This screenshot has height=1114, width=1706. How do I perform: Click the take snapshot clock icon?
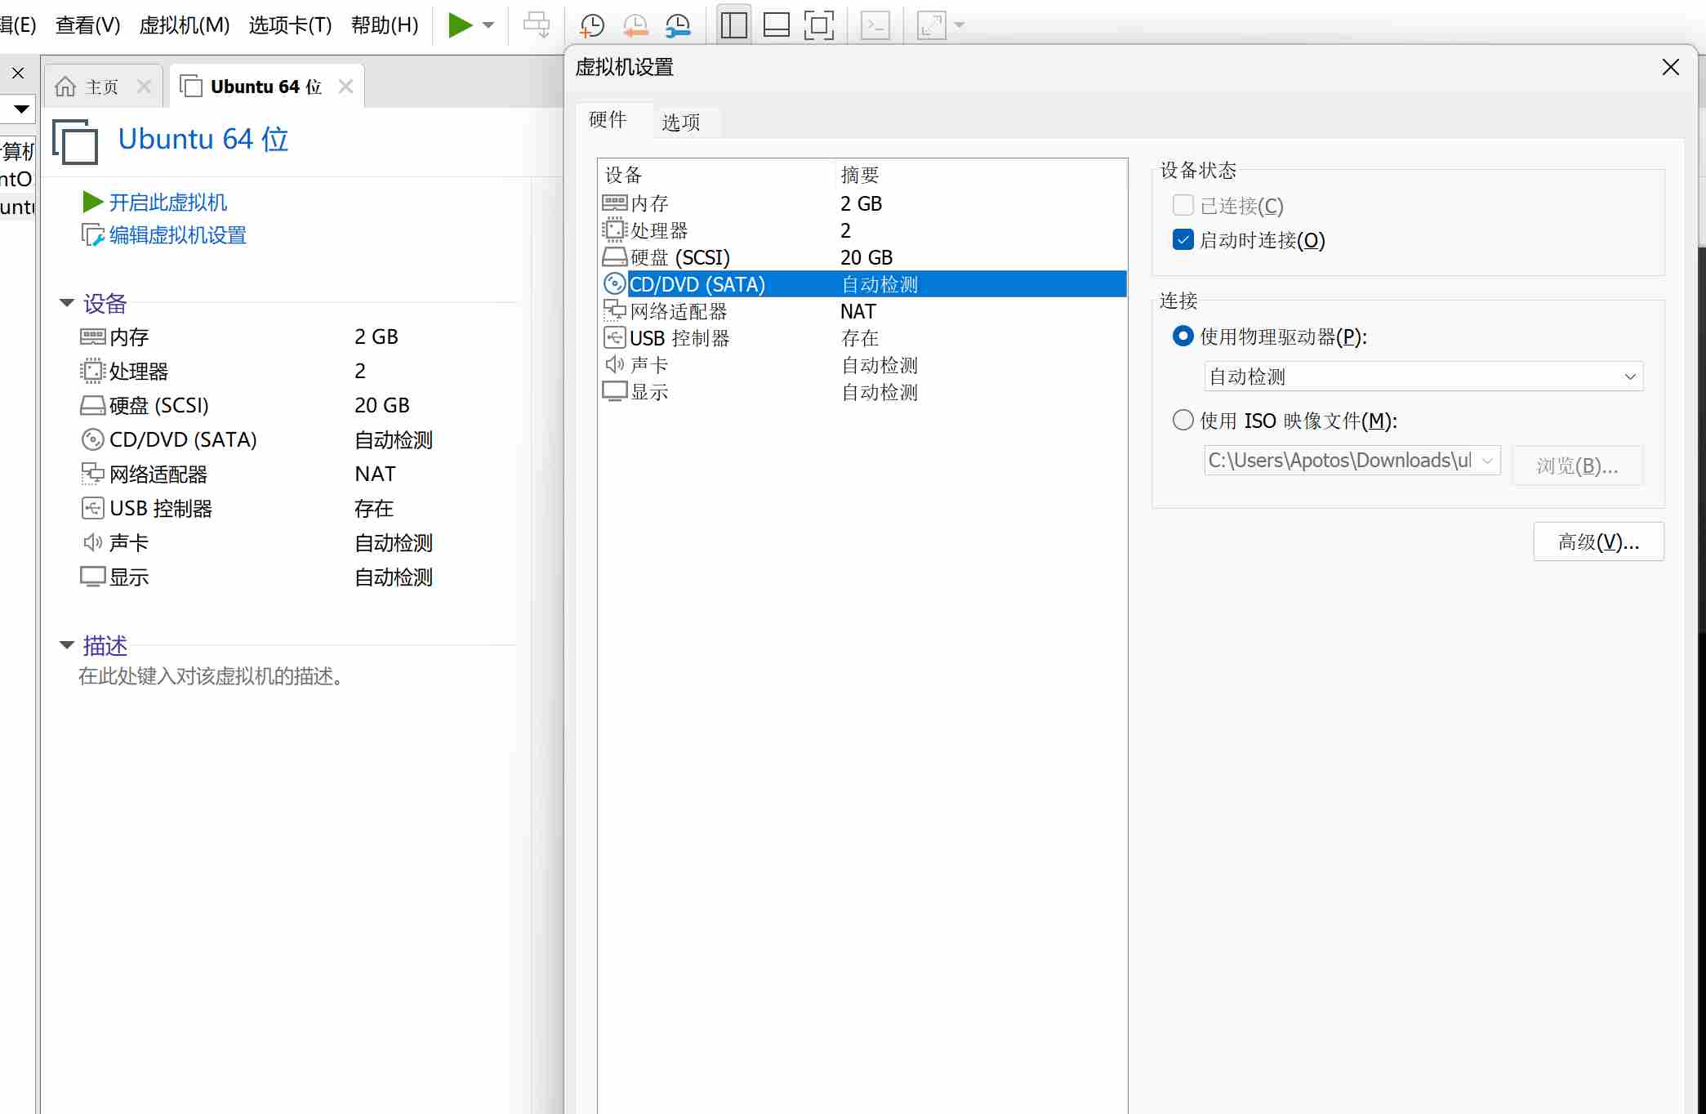[x=591, y=25]
